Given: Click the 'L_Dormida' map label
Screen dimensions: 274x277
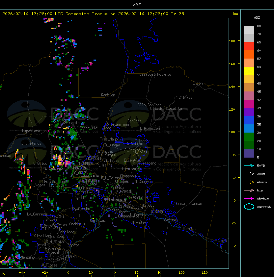Looking at the screenshot, I should point(187,229).
